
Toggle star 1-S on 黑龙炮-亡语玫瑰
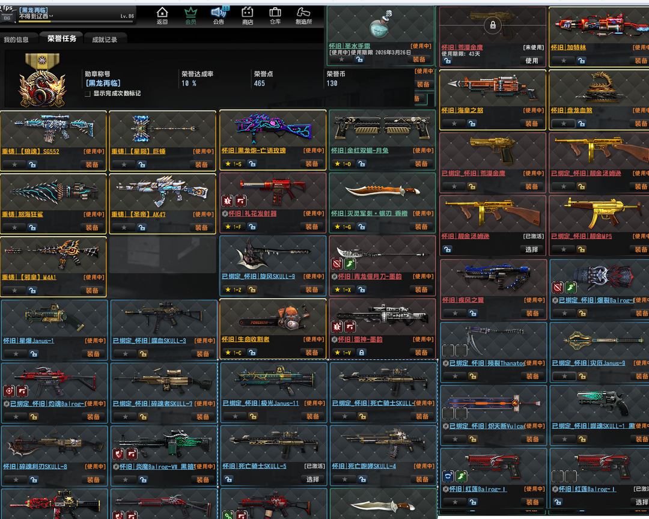tap(233, 164)
